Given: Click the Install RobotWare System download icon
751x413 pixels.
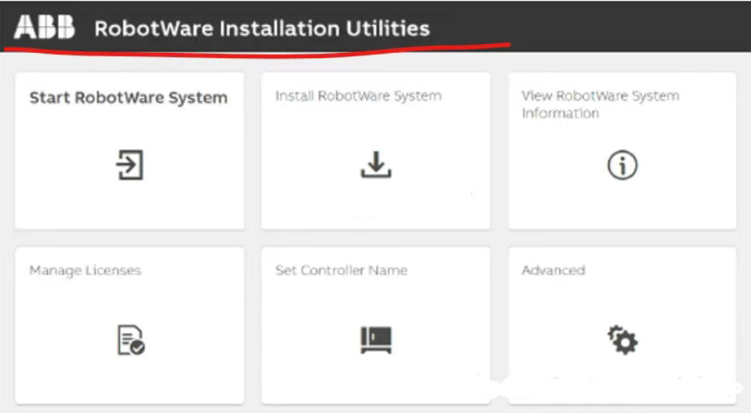Looking at the screenshot, I should click(x=375, y=164).
